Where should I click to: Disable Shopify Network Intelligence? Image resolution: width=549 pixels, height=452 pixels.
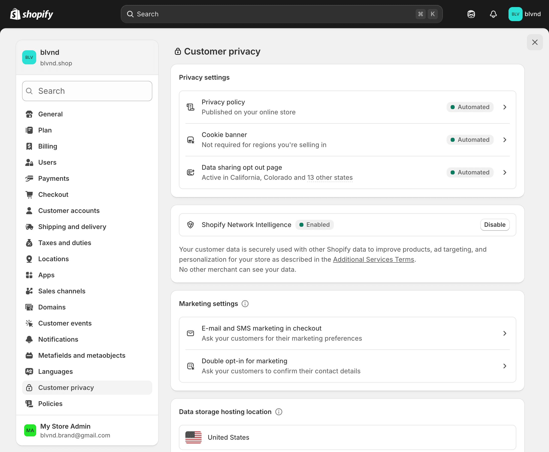(x=495, y=225)
